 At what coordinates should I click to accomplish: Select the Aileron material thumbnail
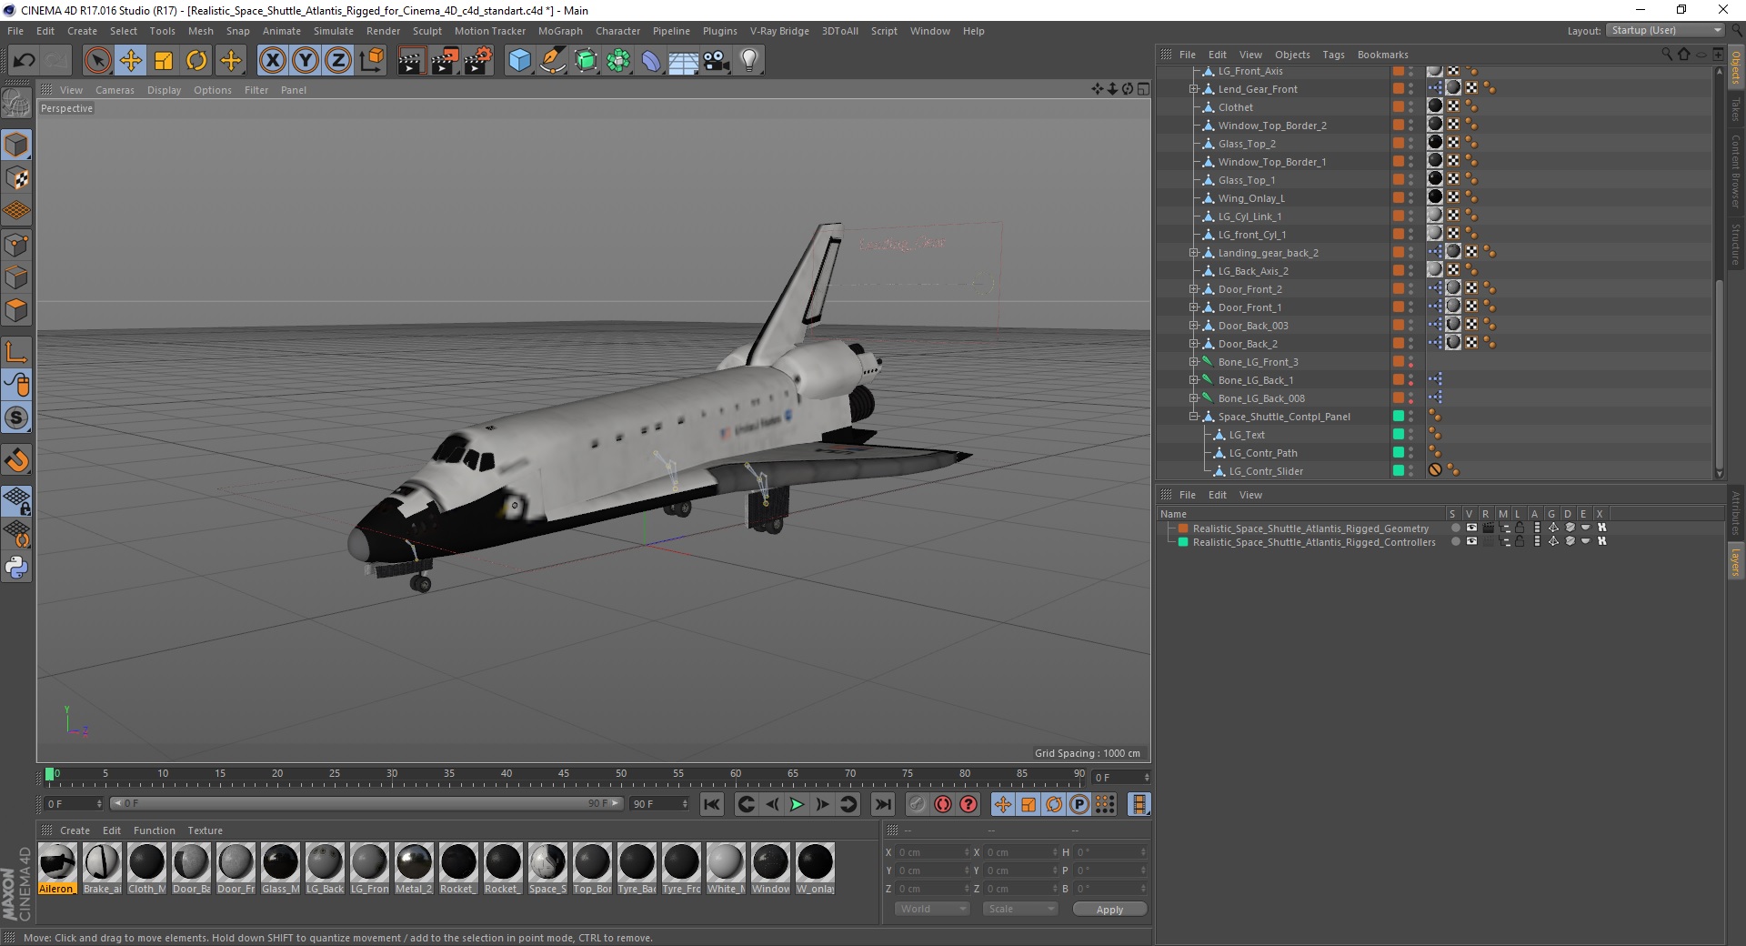click(x=57, y=861)
